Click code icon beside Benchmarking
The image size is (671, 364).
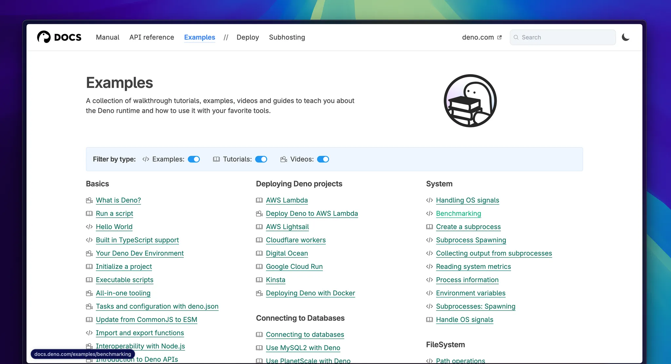coord(429,213)
